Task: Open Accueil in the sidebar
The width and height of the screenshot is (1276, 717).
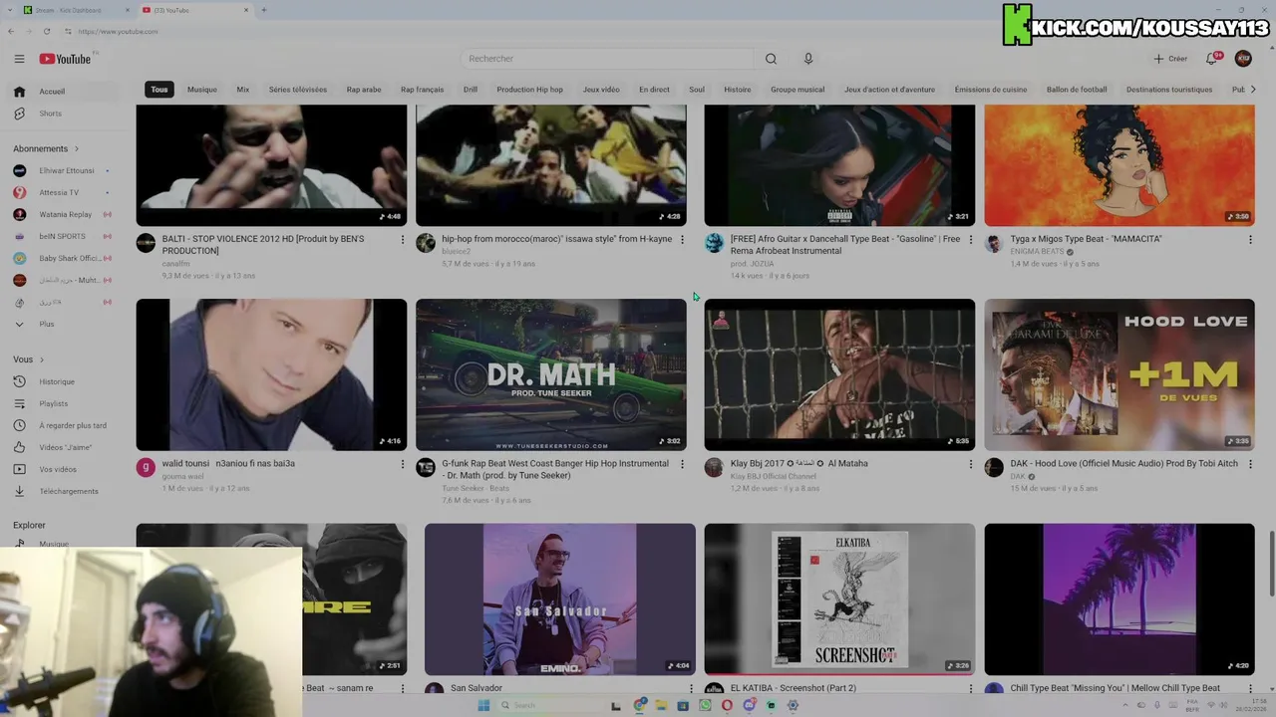Action: 65,92
